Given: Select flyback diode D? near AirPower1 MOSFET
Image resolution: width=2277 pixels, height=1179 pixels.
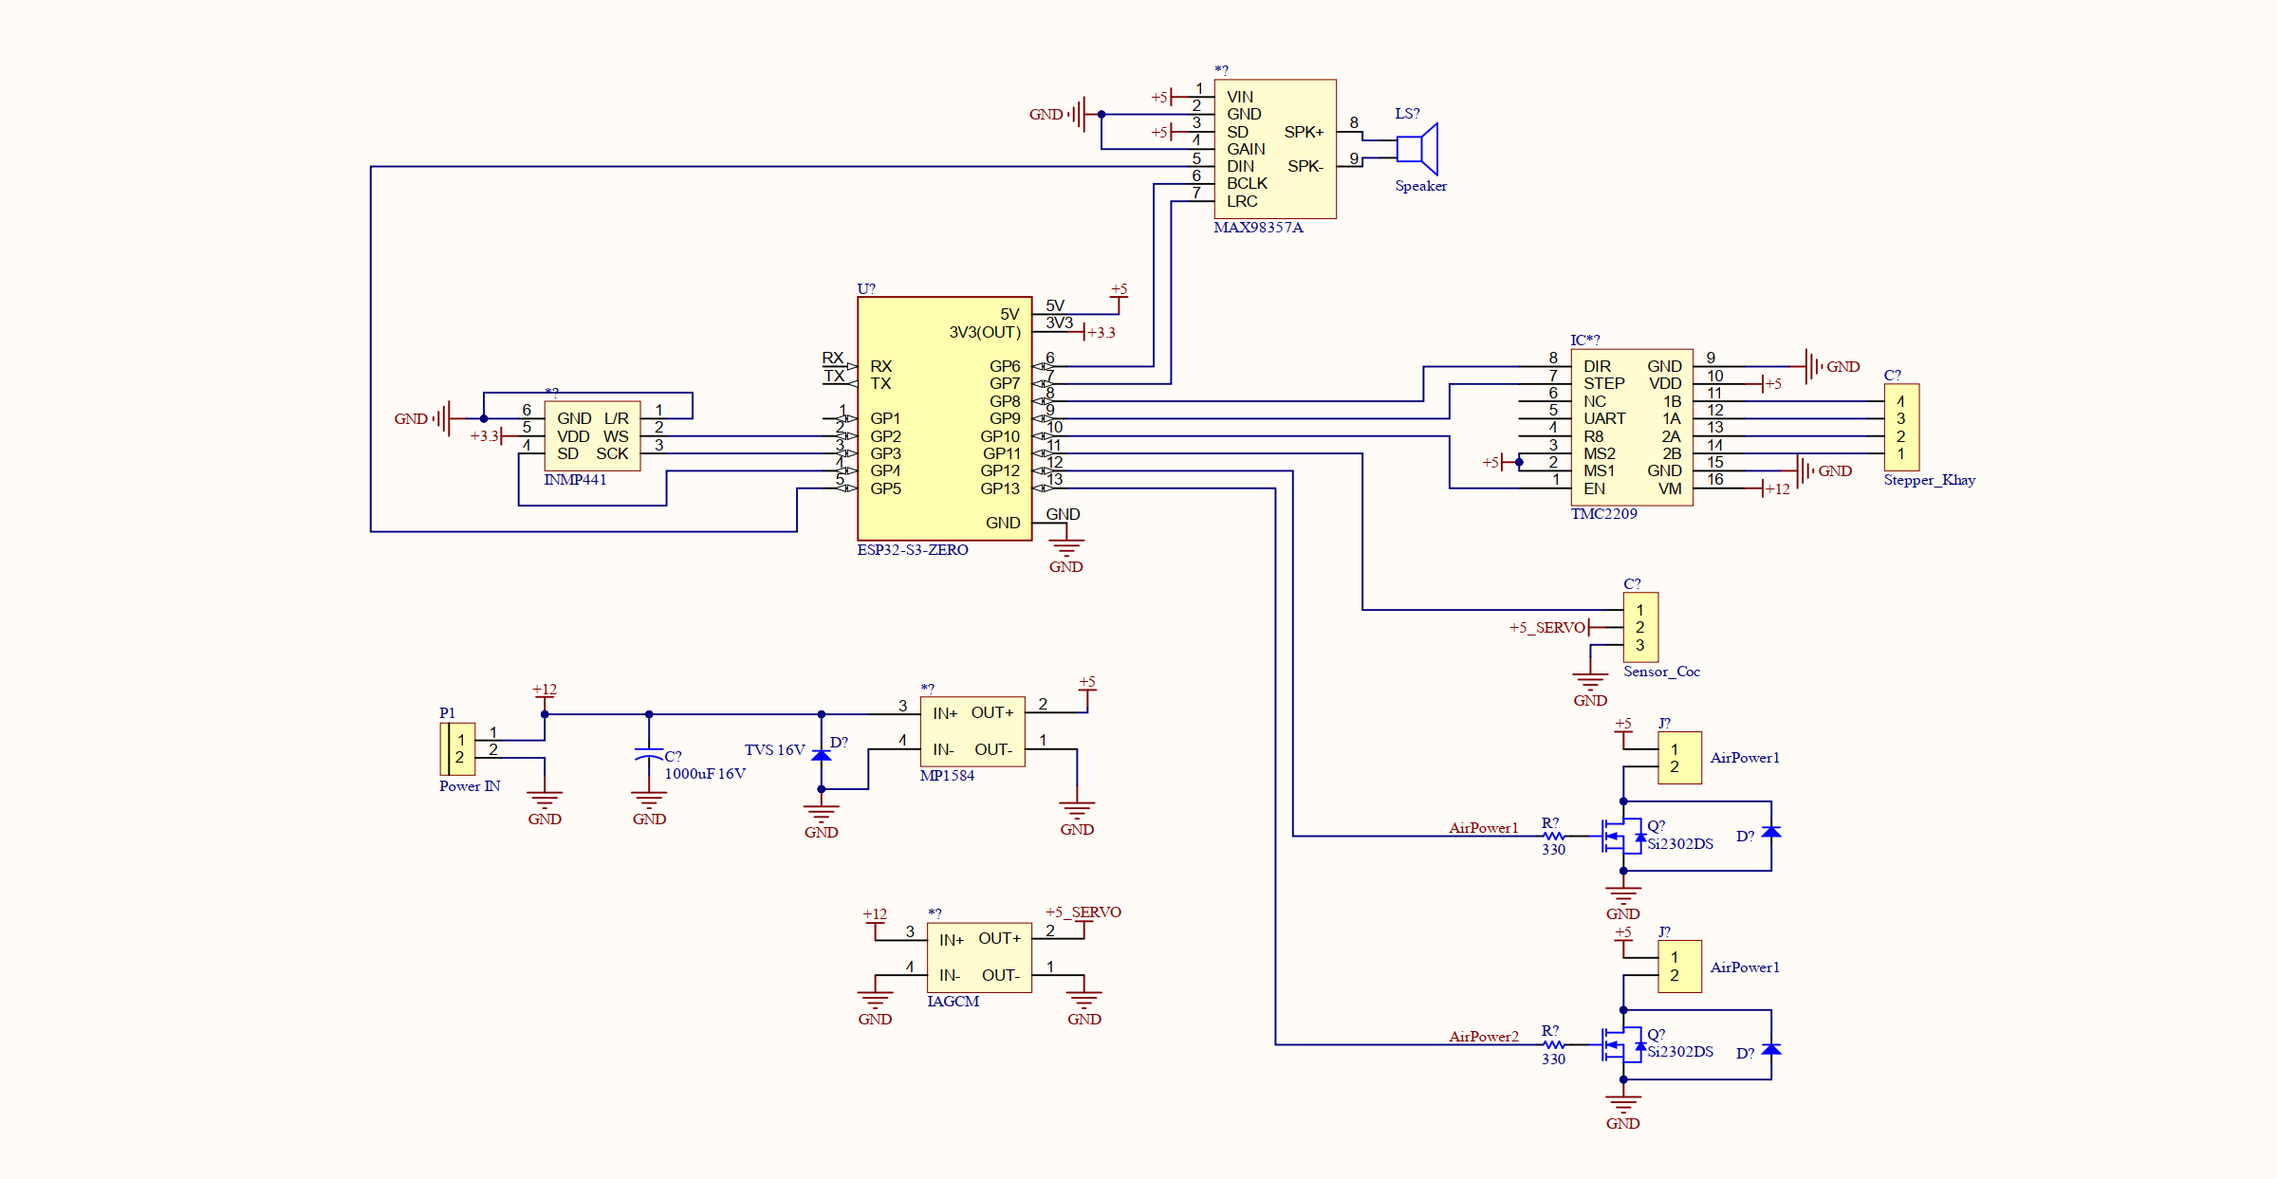Looking at the screenshot, I should pyautogui.click(x=1771, y=832).
